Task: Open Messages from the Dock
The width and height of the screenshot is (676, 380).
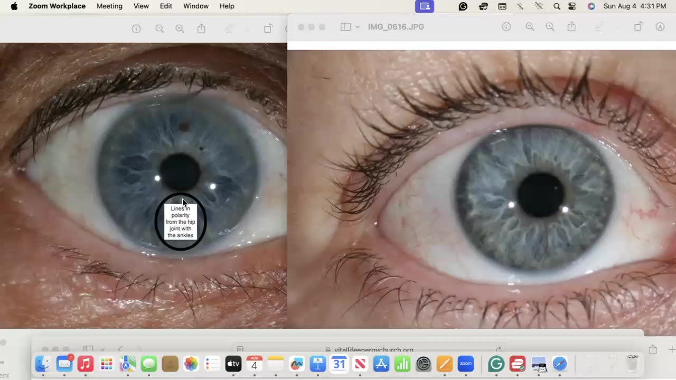Action: click(x=149, y=364)
